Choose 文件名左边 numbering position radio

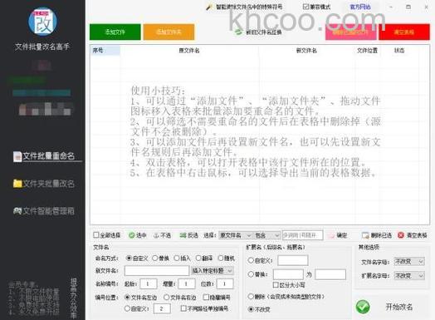tap(127, 298)
